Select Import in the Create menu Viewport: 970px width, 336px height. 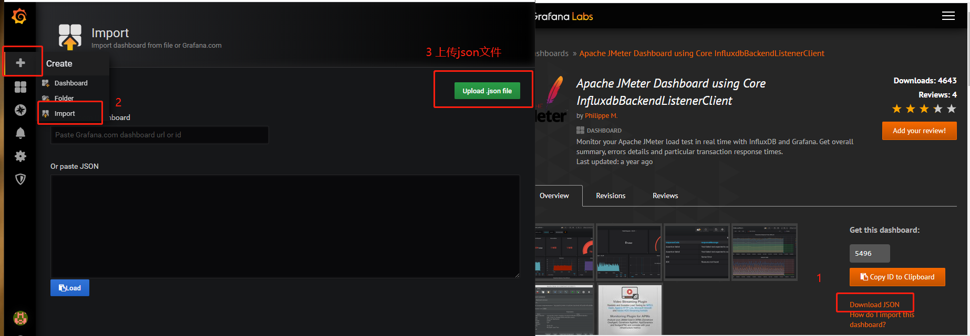point(65,113)
